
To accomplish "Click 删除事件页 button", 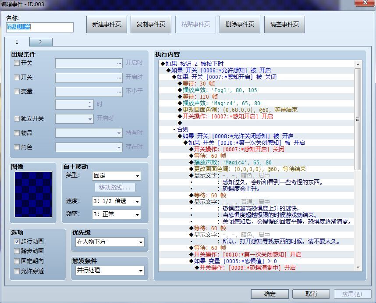I will 240,25.
